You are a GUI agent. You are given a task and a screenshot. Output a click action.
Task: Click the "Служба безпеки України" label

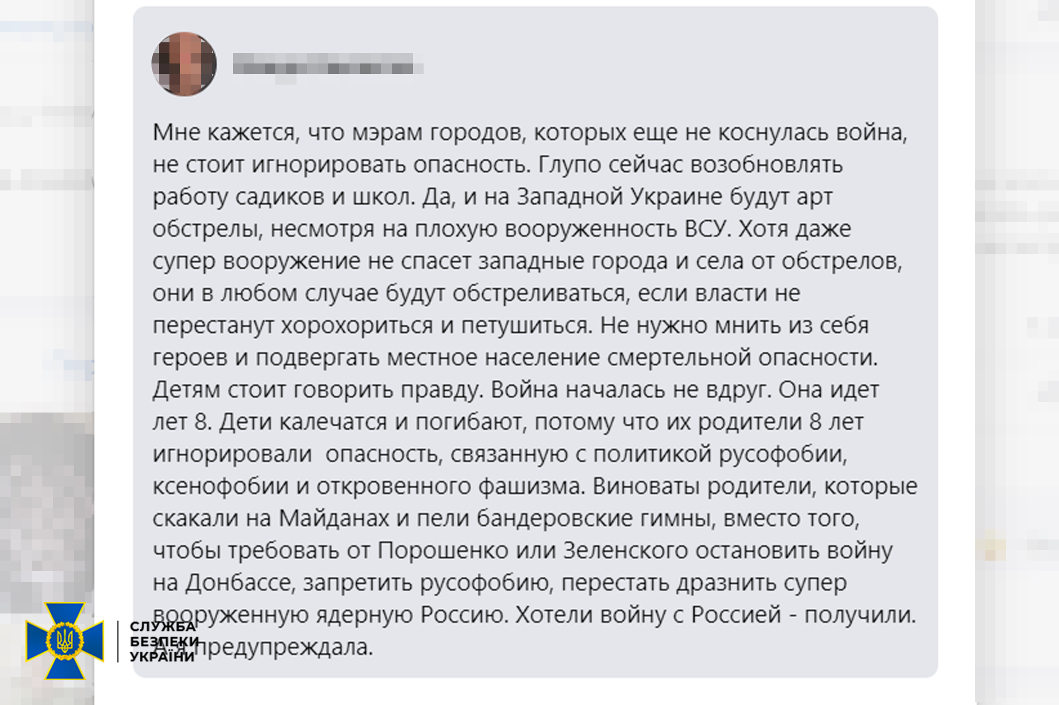(x=163, y=641)
